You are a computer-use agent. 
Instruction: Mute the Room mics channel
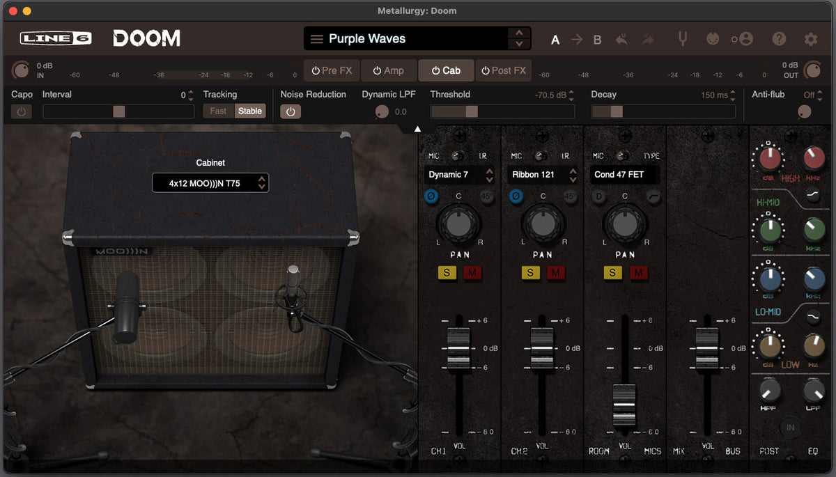[638, 273]
